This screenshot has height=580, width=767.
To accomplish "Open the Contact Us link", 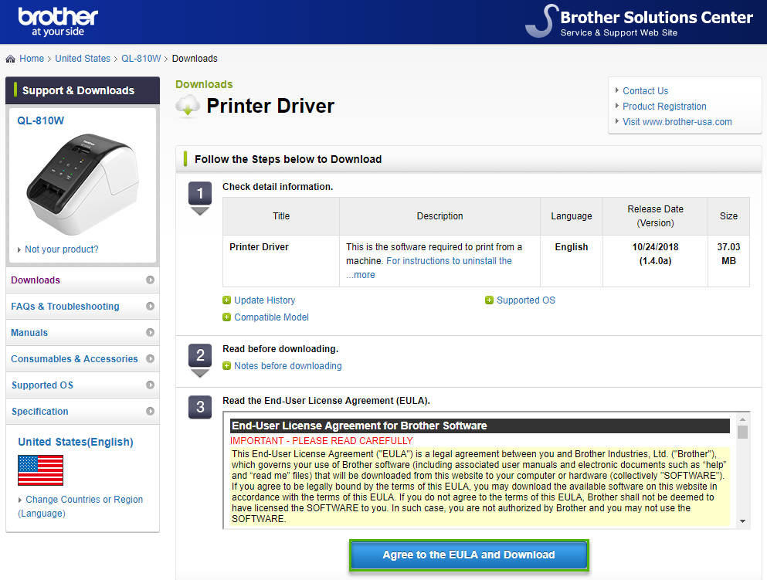I will click(x=645, y=91).
